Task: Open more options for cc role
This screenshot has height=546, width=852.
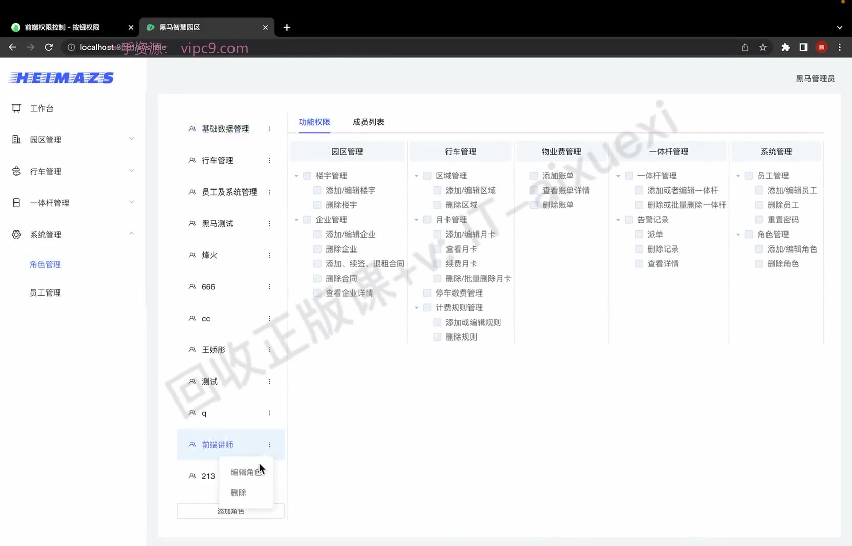Action: (x=269, y=319)
